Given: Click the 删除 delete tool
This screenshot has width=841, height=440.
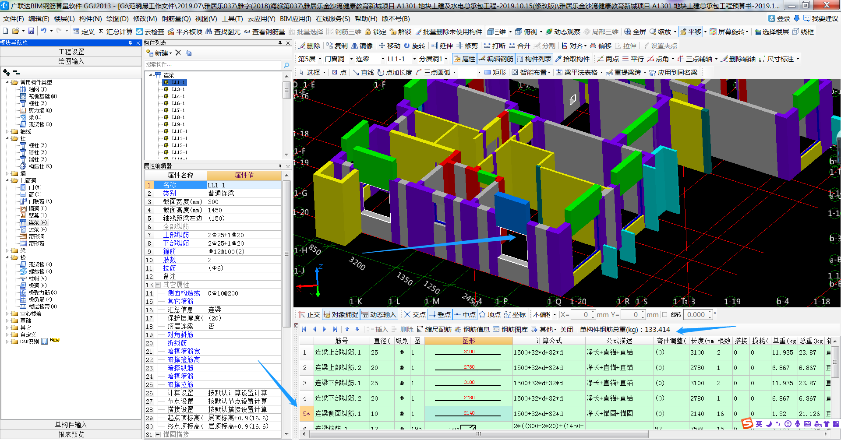Looking at the screenshot, I should pyautogui.click(x=310, y=46).
